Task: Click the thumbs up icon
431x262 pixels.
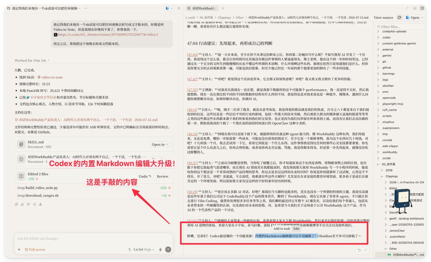Action: [22, 204]
